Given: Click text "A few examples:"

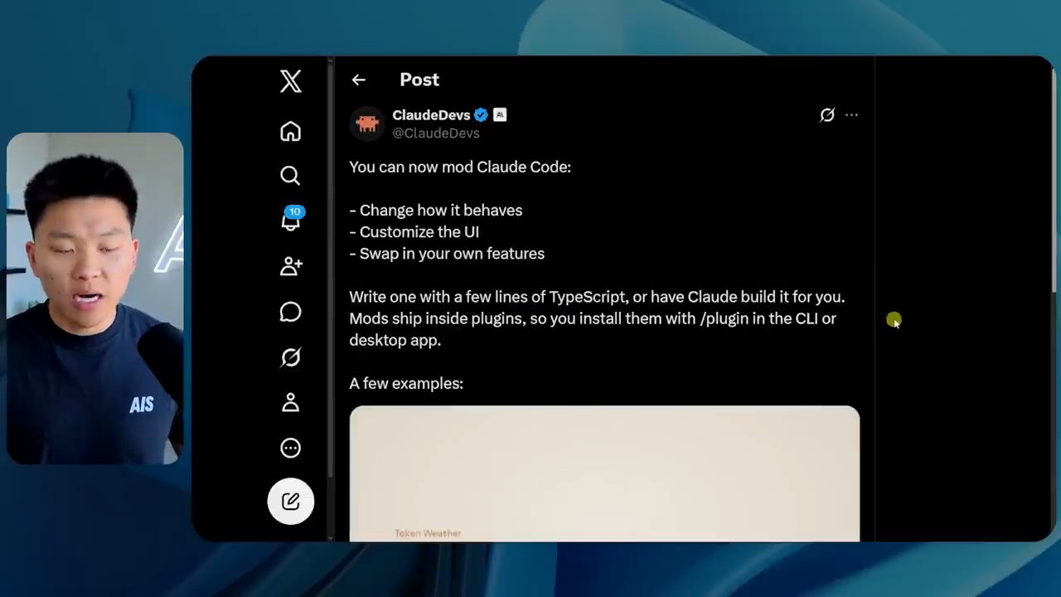Looking at the screenshot, I should (x=406, y=383).
